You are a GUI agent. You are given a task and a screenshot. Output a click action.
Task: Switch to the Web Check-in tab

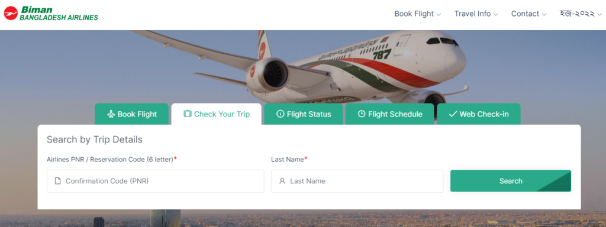click(478, 114)
